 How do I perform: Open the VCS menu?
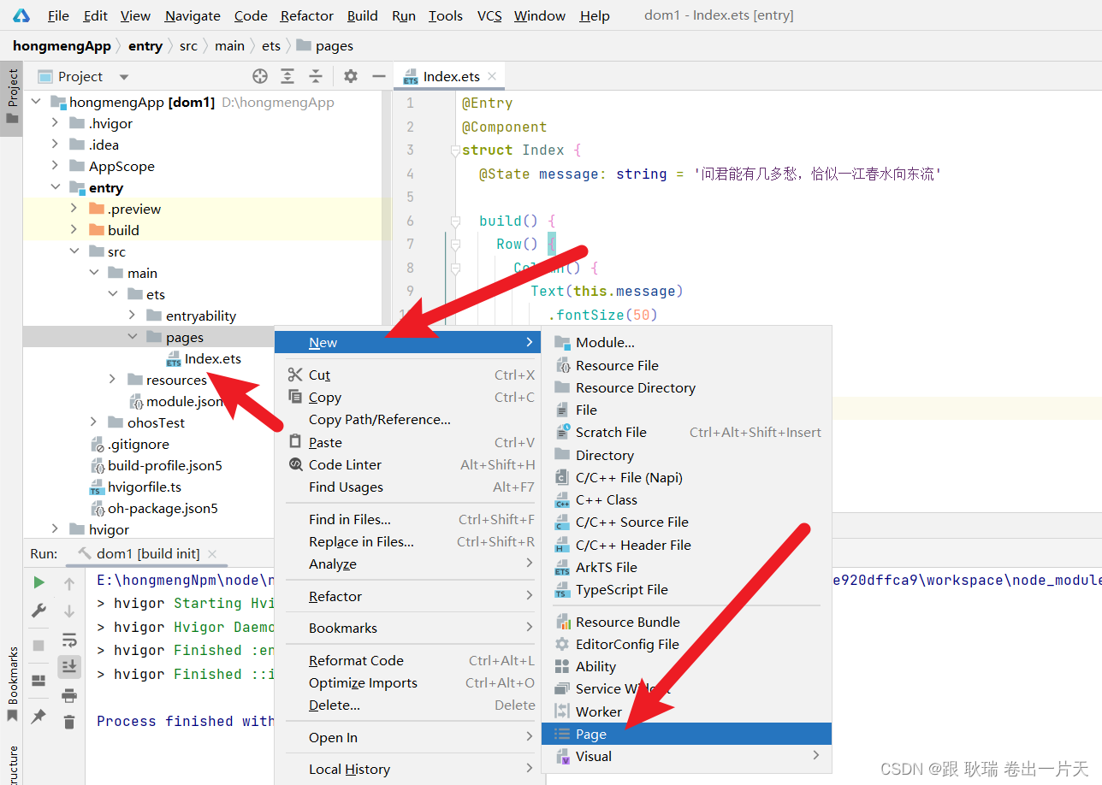[x=489, y=15]
